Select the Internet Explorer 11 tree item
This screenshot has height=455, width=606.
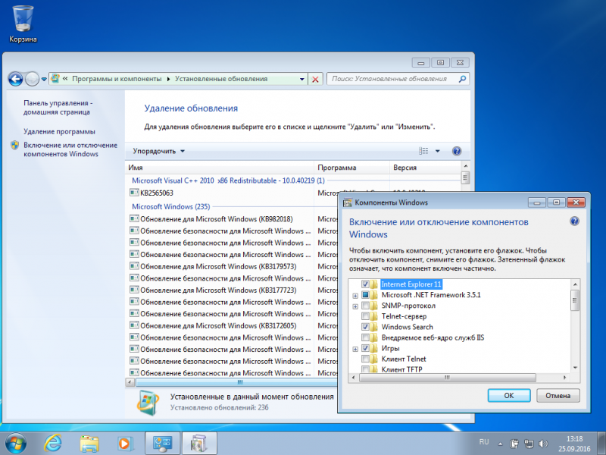[411, 284]
